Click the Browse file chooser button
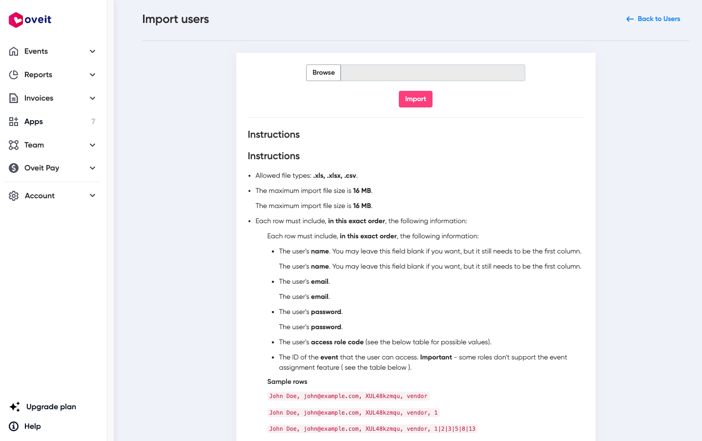The width and height of the screenshot is (702, 441). click(323, 73)
